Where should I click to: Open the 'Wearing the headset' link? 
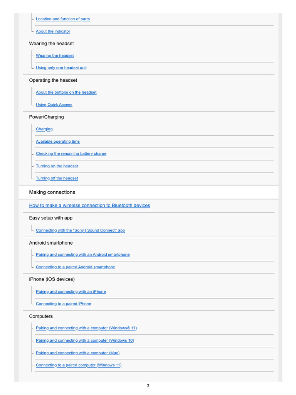coord(55,56)
